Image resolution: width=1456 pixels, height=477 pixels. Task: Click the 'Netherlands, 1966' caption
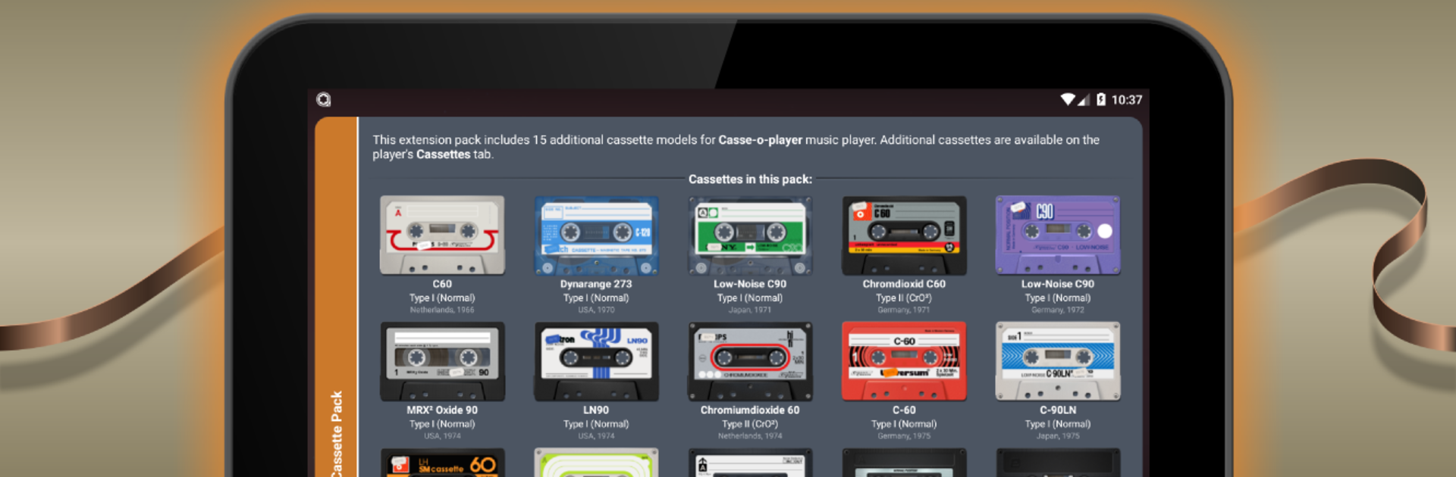[442, 310]
